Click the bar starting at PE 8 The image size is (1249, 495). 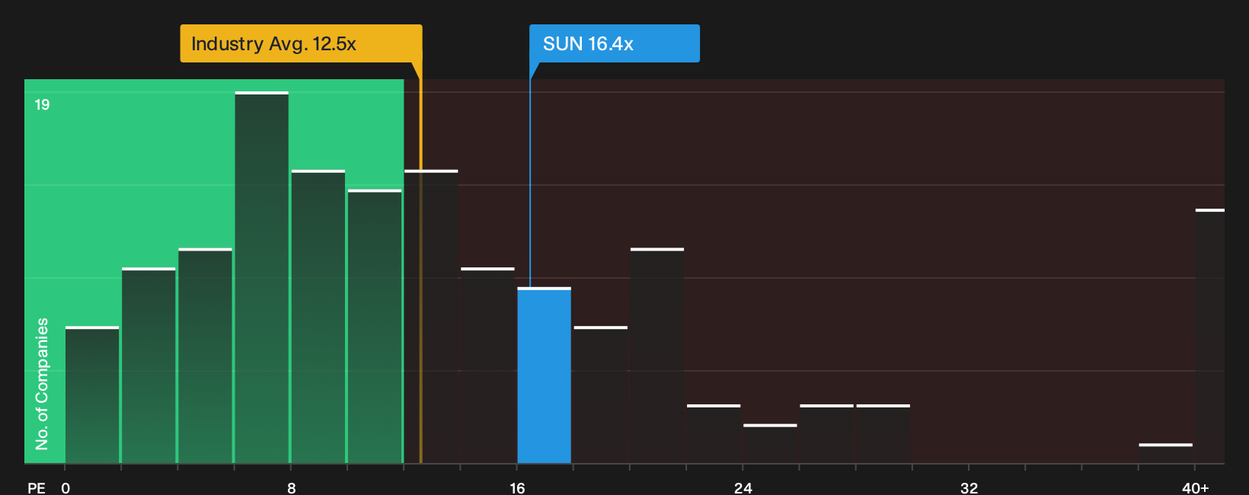tap(318, 317)
